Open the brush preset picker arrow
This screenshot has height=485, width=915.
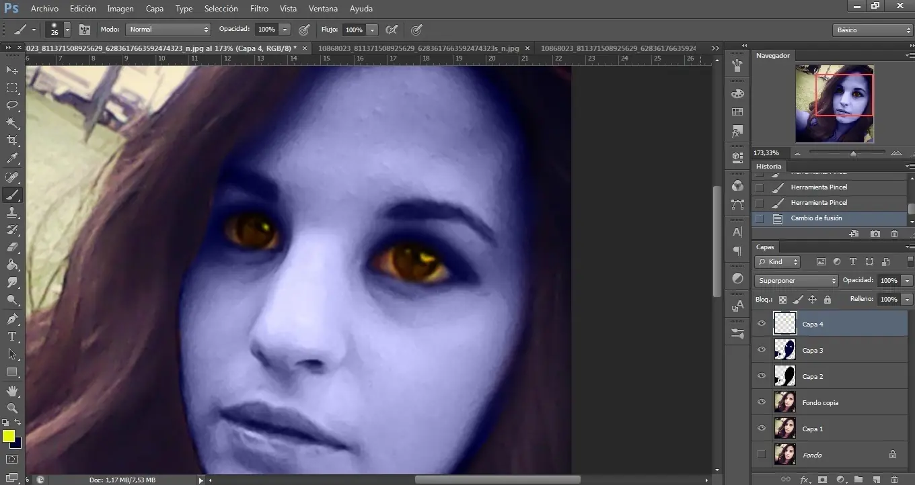click(x=67, y=30)
